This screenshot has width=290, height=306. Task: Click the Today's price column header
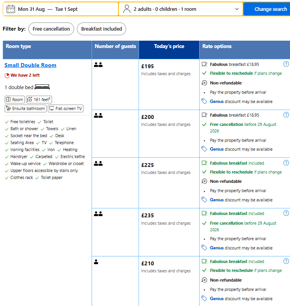click(169, 50)
